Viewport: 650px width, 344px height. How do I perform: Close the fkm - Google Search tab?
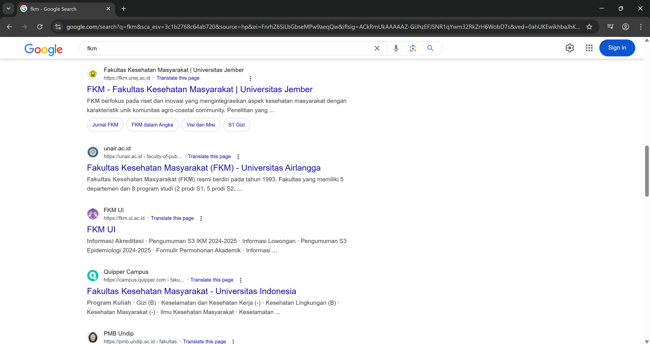click(x=108, y=9)
